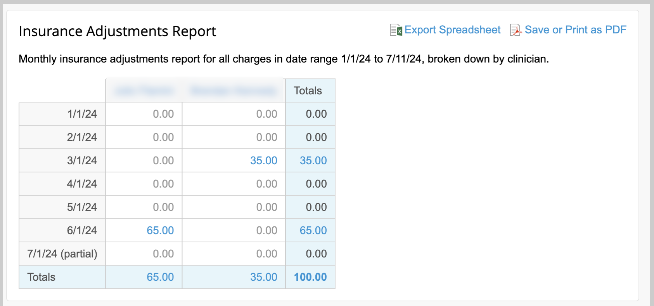Open the Export Spreadsheet link

coord(452,30)
